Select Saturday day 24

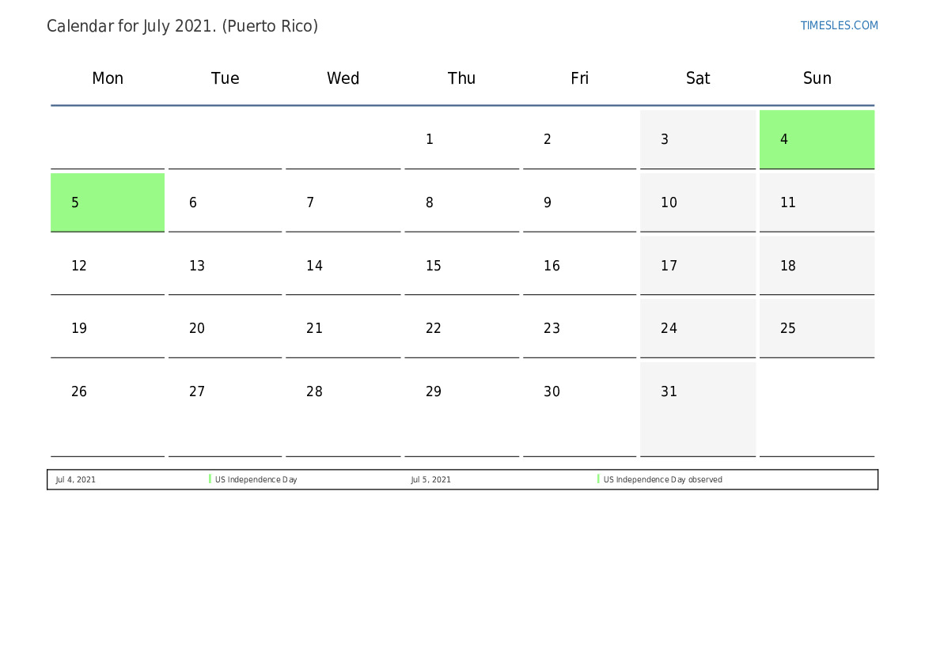pyautogui.click(x=697, y=328)
